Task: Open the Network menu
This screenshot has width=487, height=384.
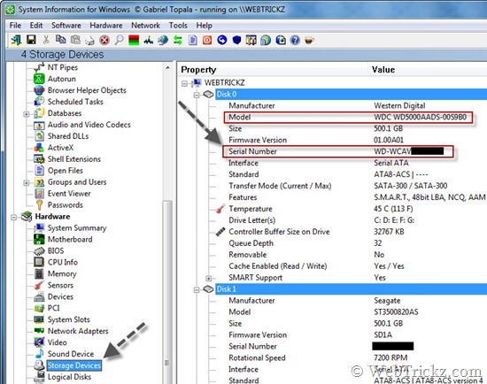Action: tap(146, 26)
